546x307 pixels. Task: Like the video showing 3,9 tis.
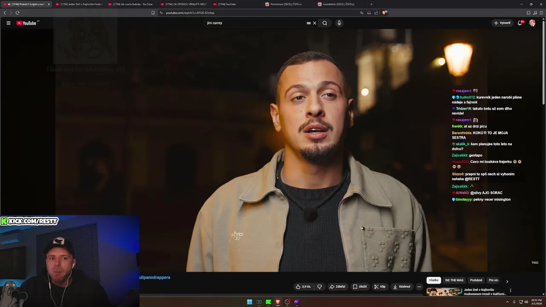click(303, 287)
